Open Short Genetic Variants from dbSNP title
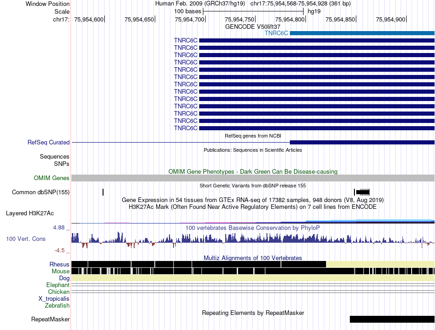435x330 pixels. coord(253,186)
